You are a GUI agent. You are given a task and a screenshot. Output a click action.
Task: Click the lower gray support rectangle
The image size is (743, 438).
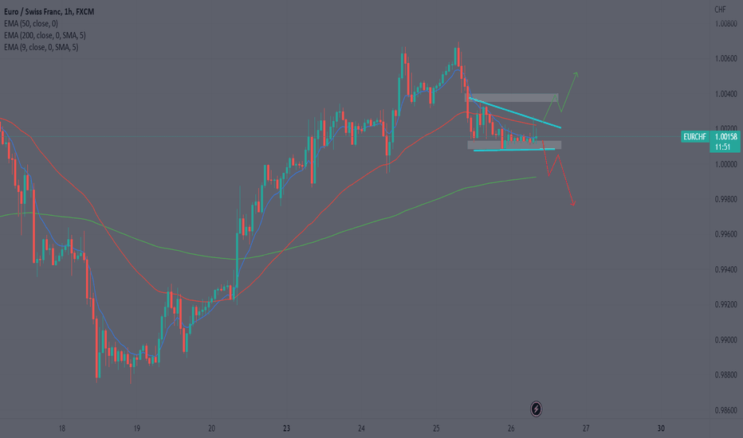coord(514,145)
